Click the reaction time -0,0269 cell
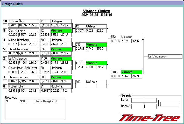184x124 pixels. pyautogui.click(x=13, y=53)
